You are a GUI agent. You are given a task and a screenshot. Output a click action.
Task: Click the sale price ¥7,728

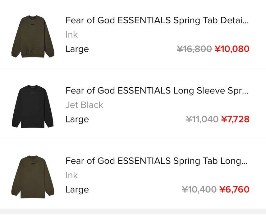235,119
